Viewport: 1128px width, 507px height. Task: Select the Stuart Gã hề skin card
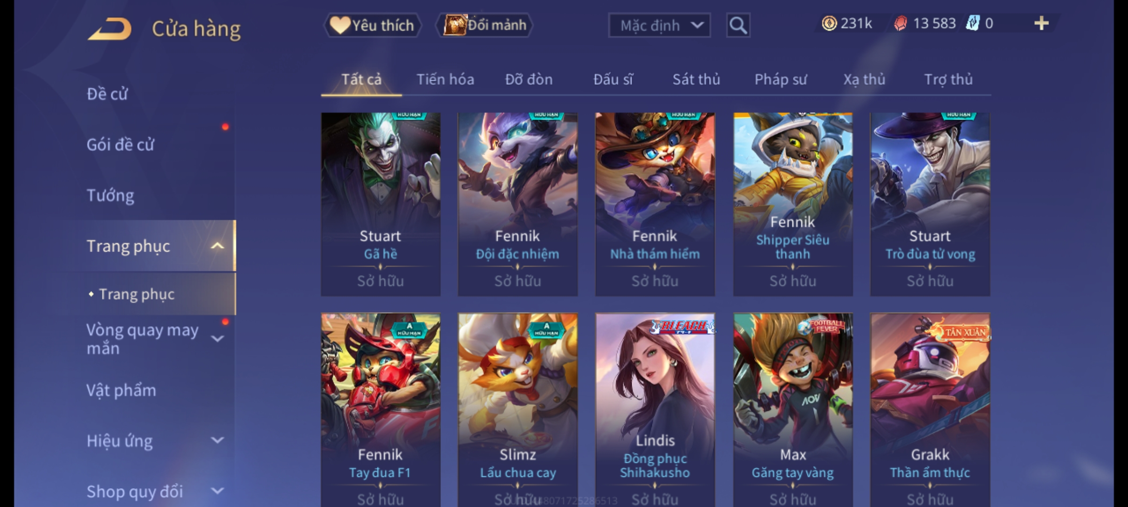tap(381, 204)
